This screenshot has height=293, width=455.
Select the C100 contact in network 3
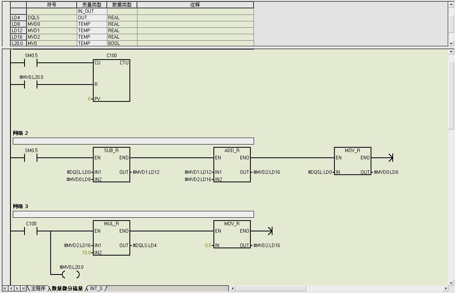click(x=31, y=231)
